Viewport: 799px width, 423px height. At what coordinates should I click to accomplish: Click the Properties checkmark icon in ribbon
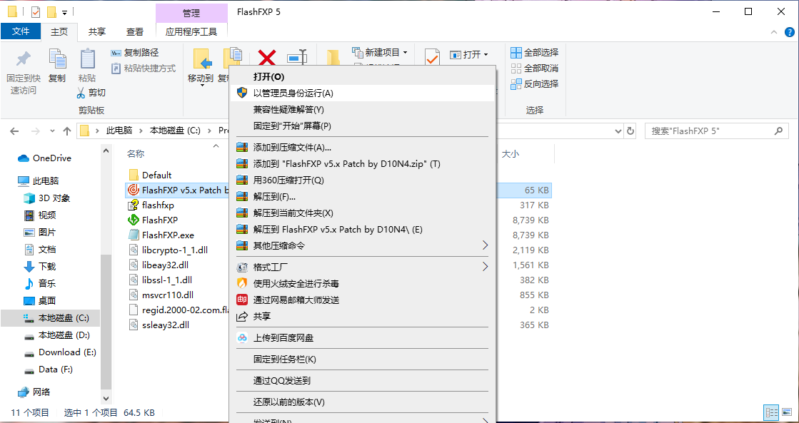(x=432, y=57)
